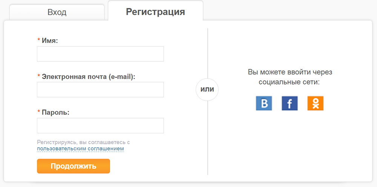
Task: Click the red asterisk beside Имя
Action: 39,40
